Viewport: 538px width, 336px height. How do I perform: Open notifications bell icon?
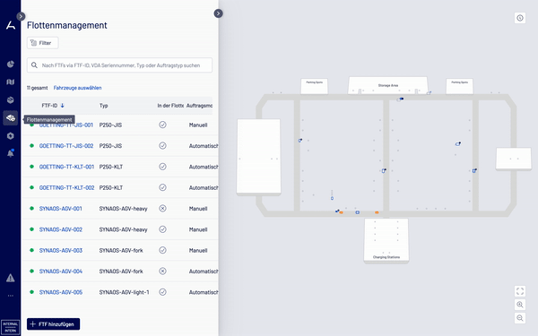click(x=10, y=153)
